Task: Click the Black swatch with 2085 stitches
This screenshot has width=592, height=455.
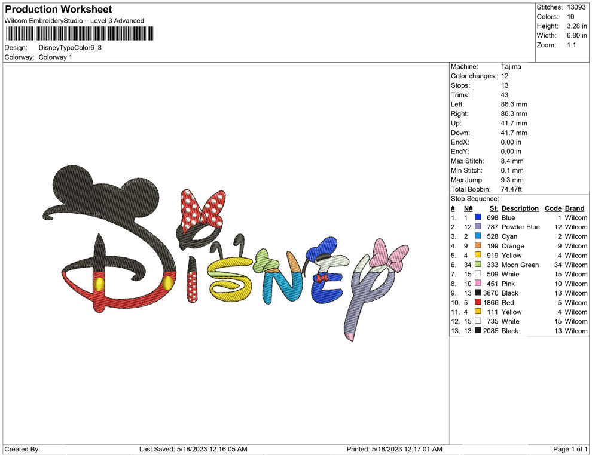Action: coord(478,330)
